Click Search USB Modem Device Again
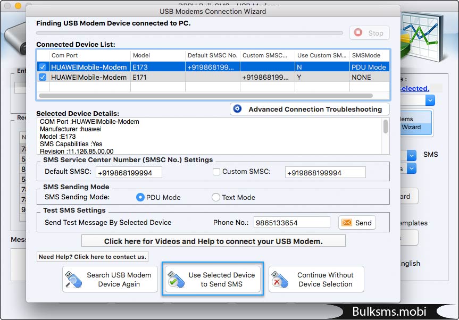Viewport: 459px width, 320px height. [x=110, y=280]
